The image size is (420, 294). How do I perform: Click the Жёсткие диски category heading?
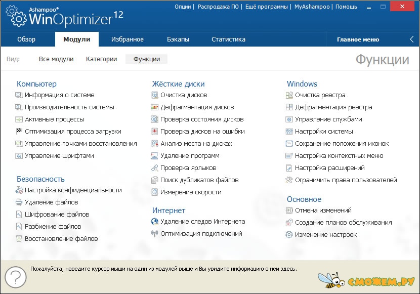click(x=179, y=84)
